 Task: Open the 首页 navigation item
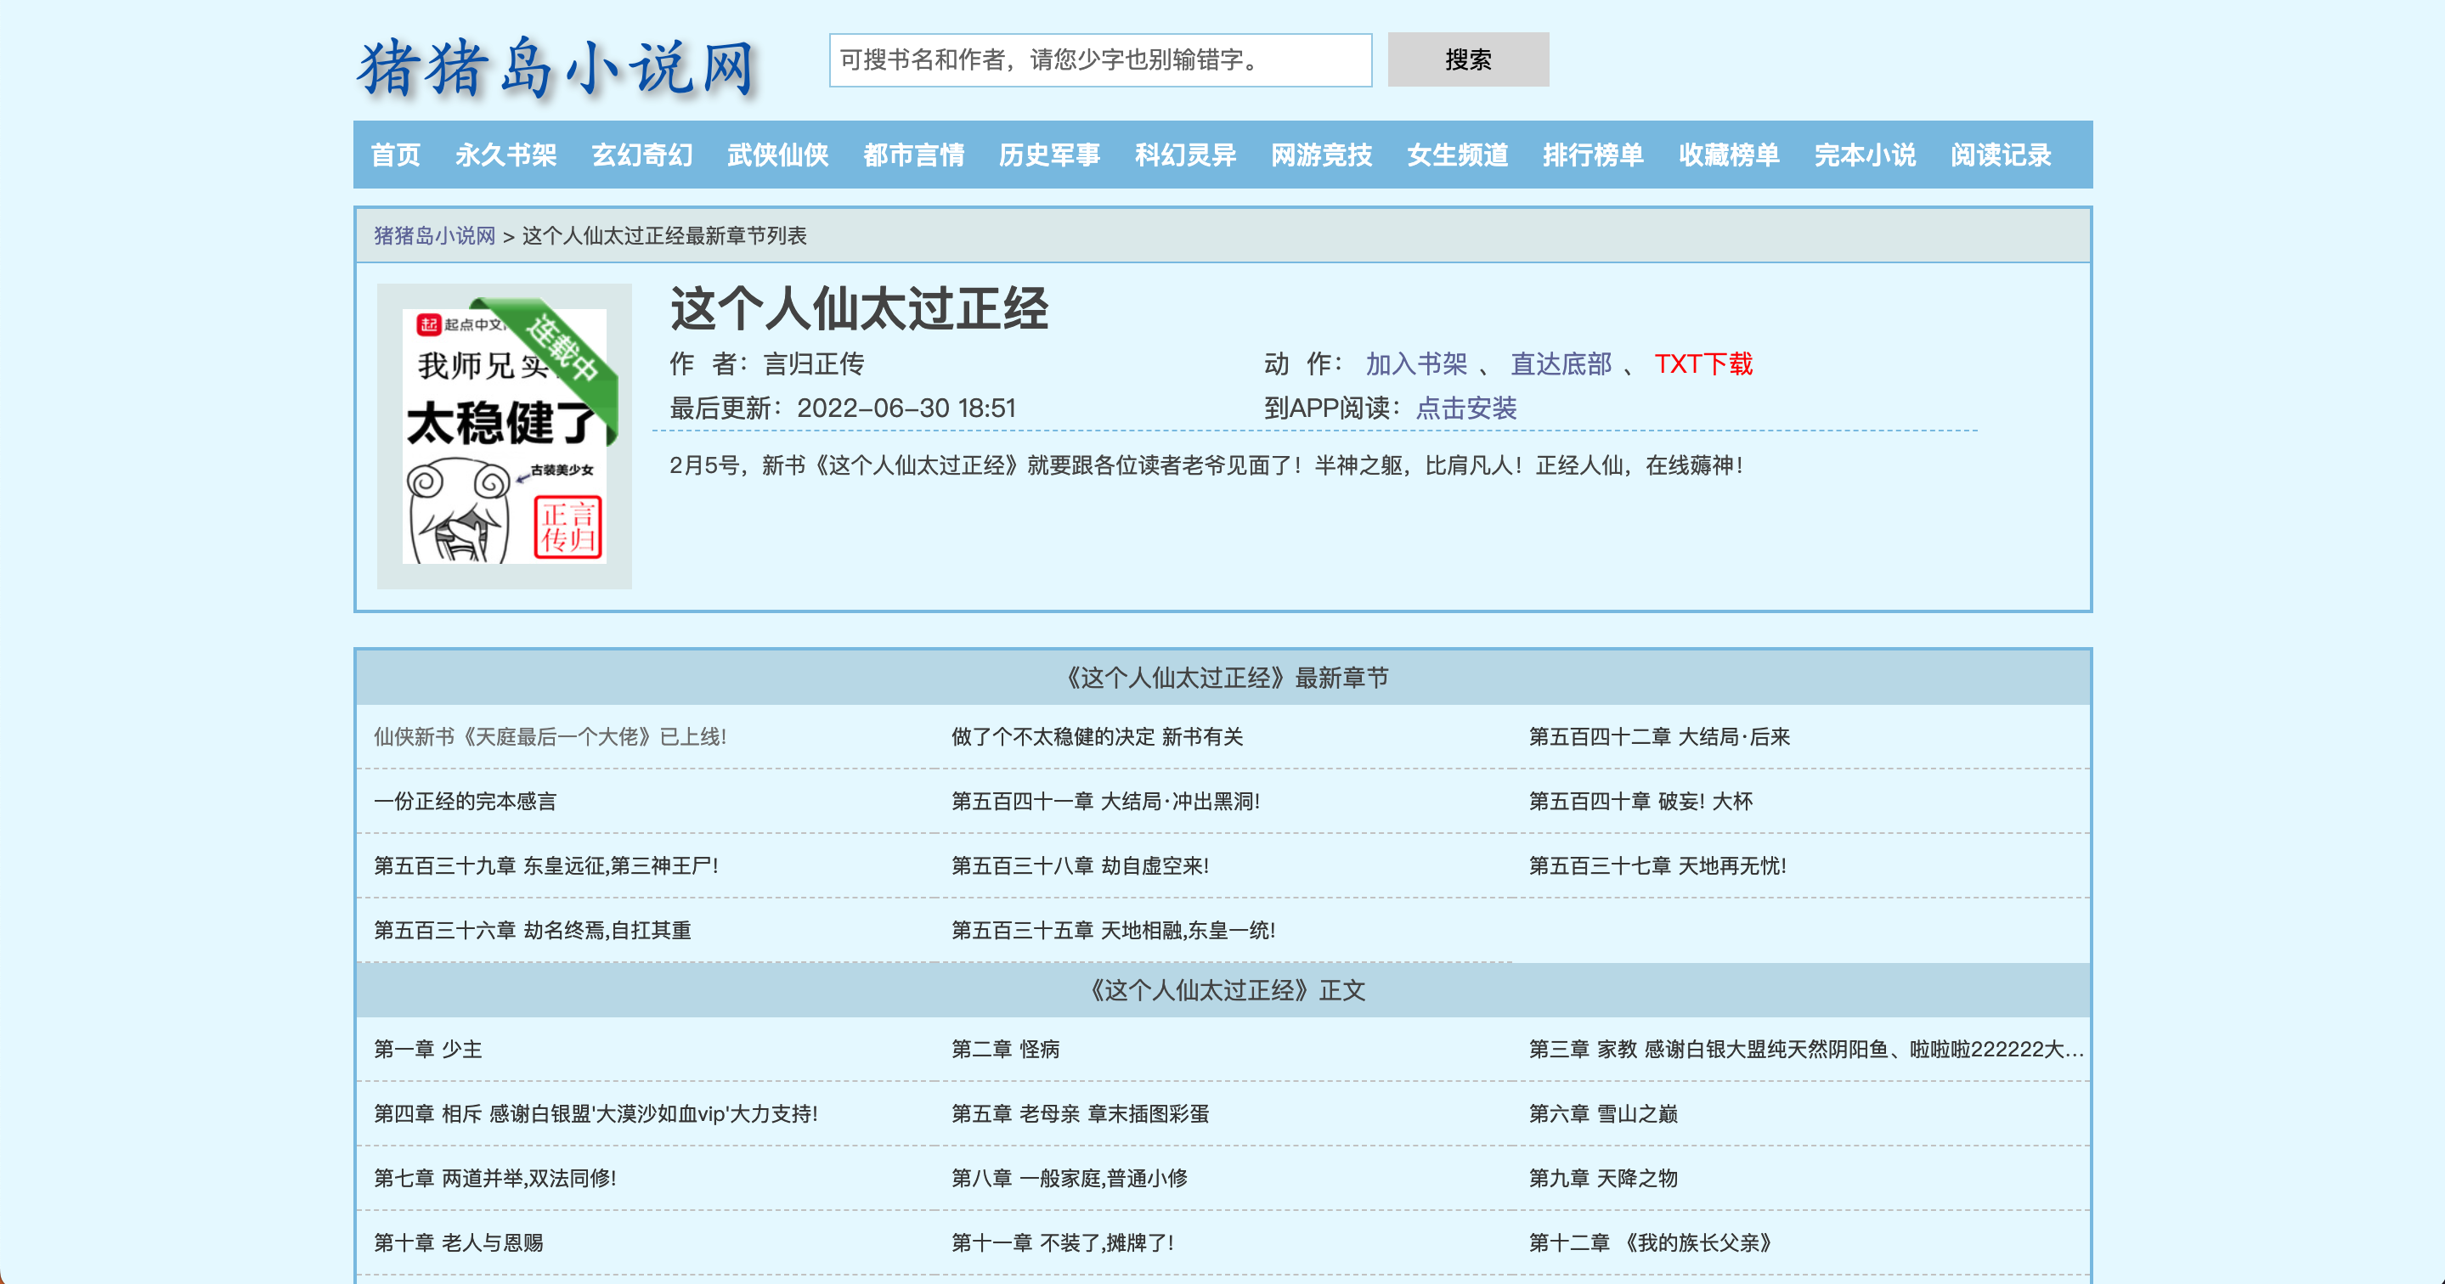395,155
